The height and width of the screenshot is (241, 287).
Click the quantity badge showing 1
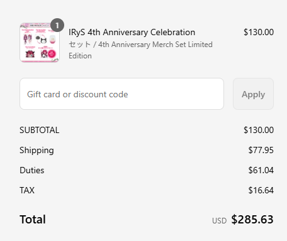point(57,25)
